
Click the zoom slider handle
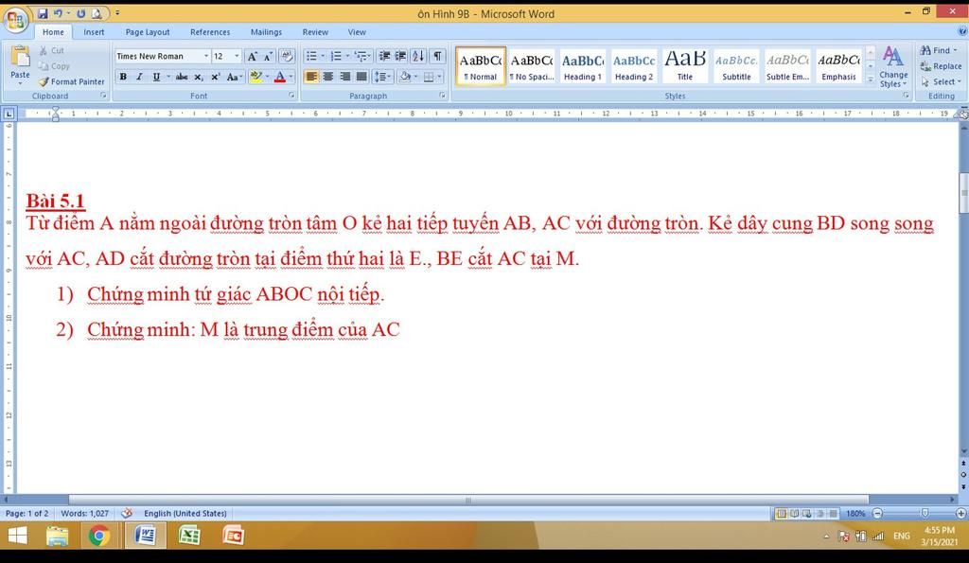(x=925, y=514)
